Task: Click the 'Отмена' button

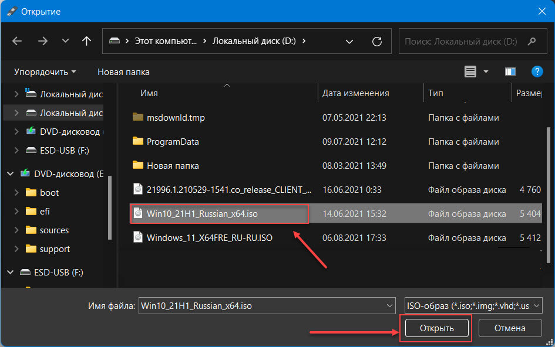Action: coord(510,328)
